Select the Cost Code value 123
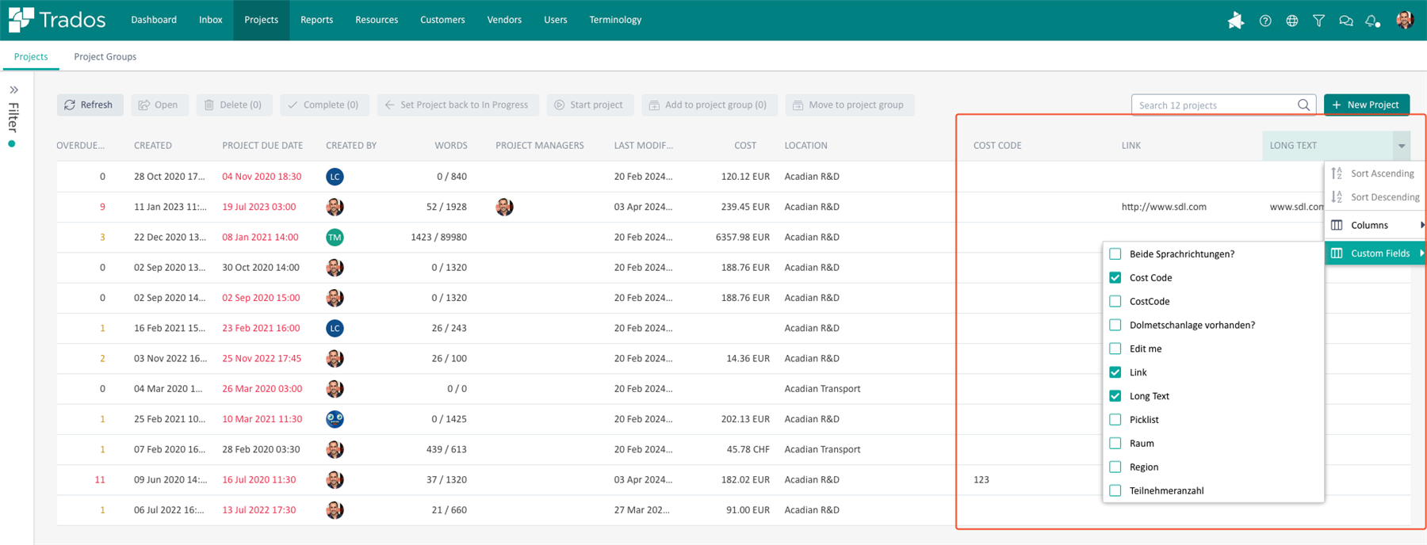The width and height of the screenshot is (1427, 545). [981, 480]
